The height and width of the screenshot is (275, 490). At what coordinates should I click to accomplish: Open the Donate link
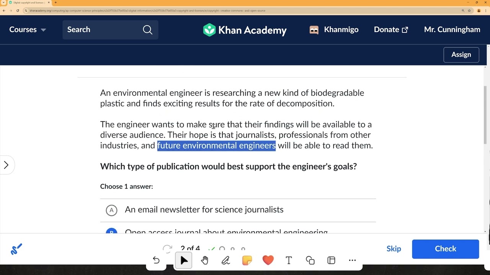(x=391, y=30)
